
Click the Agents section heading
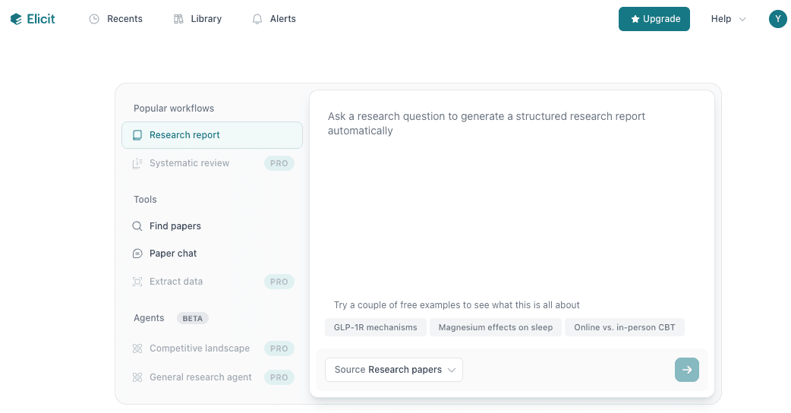pyautogui.click(x=149, y=317)
